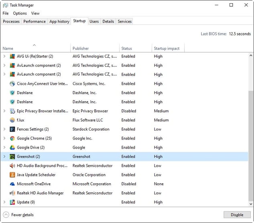Click the Epic Privacy Browser publisher cell
Screen dimensions: 254x223
[x=90, y=111]
